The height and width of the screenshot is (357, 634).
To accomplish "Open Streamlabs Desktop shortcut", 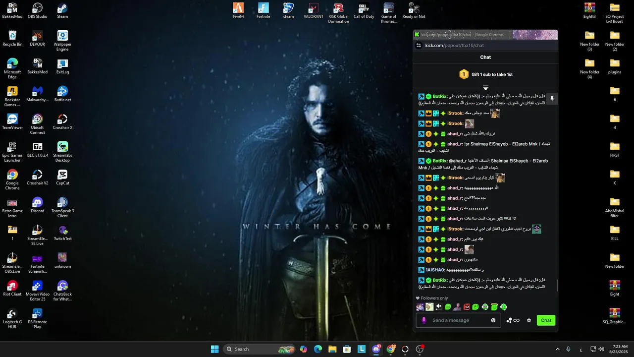I will pyautogui.click(x=62, y=152).
